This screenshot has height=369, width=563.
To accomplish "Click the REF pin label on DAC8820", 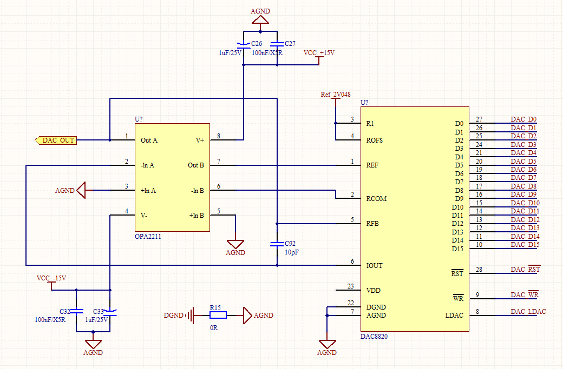I will (372, 165).
